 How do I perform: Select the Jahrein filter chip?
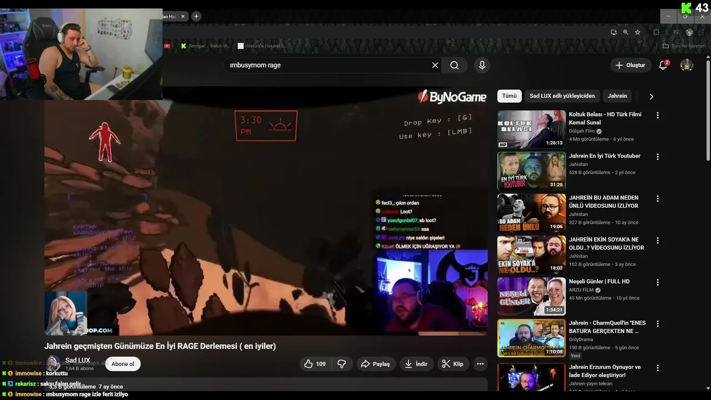pos(617,96)
